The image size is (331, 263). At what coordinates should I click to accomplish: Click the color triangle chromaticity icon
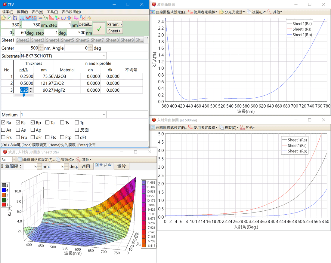(x=57, y=18)
